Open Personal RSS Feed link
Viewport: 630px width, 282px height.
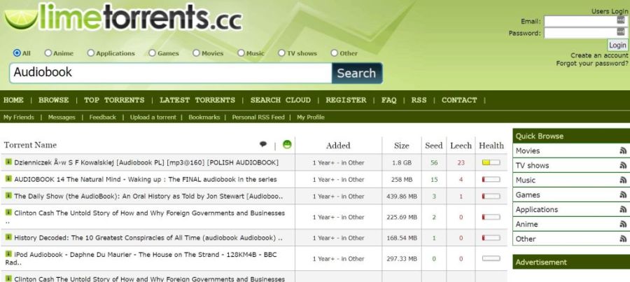click(x=258, y=118)
